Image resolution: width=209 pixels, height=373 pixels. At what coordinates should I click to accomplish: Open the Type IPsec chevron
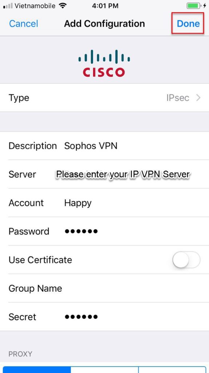(198, 98)
